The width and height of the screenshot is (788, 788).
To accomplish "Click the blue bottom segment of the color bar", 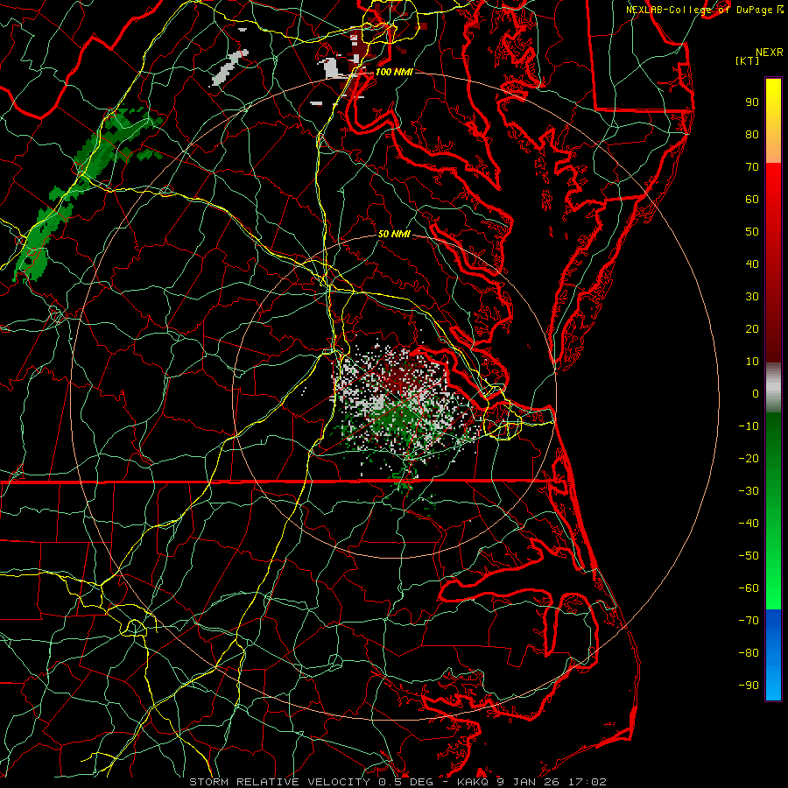I will pyautogui.click(x=773, y=655).
